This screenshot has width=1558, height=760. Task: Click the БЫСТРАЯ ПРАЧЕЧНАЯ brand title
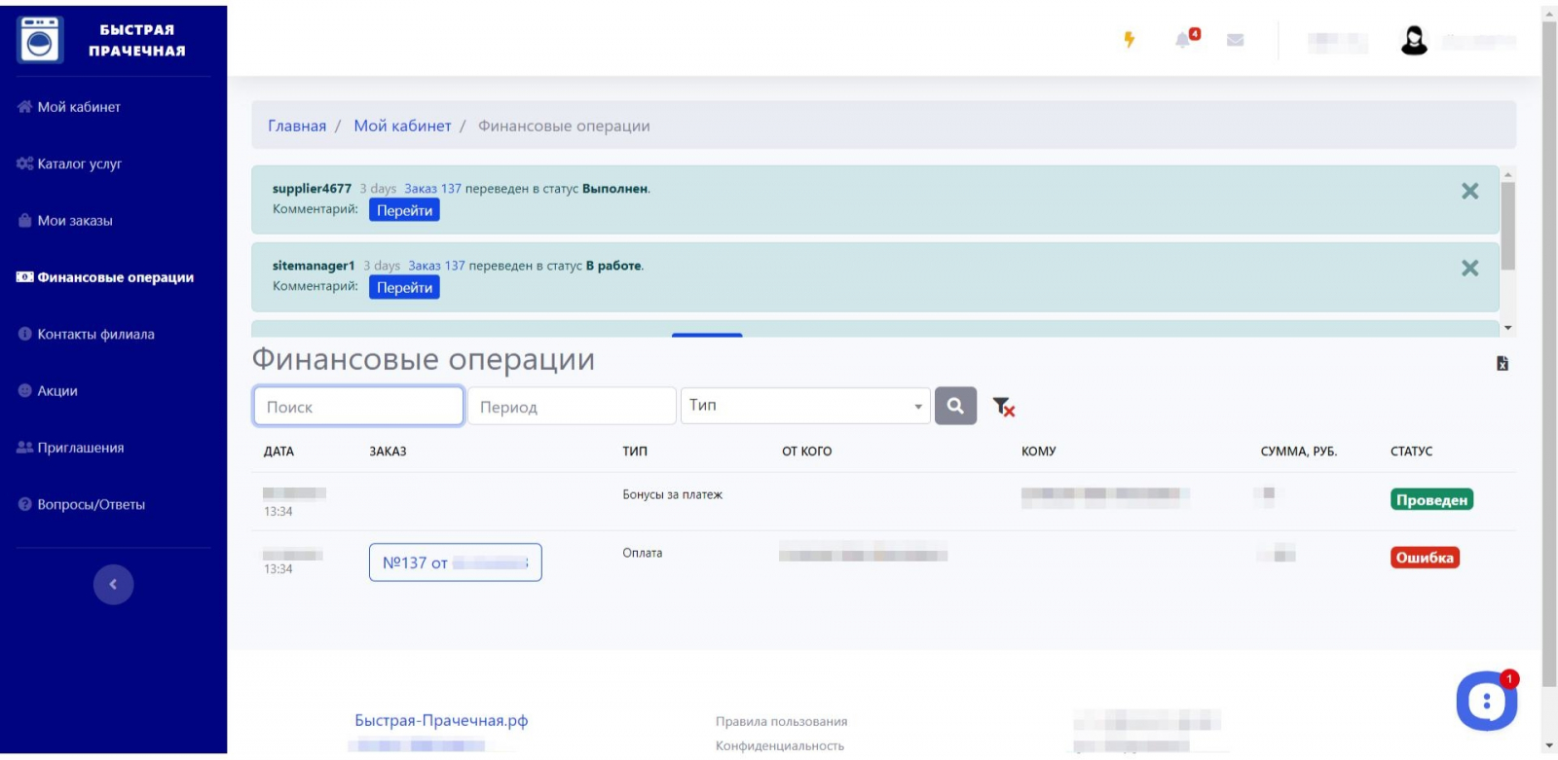coord(136,40)
